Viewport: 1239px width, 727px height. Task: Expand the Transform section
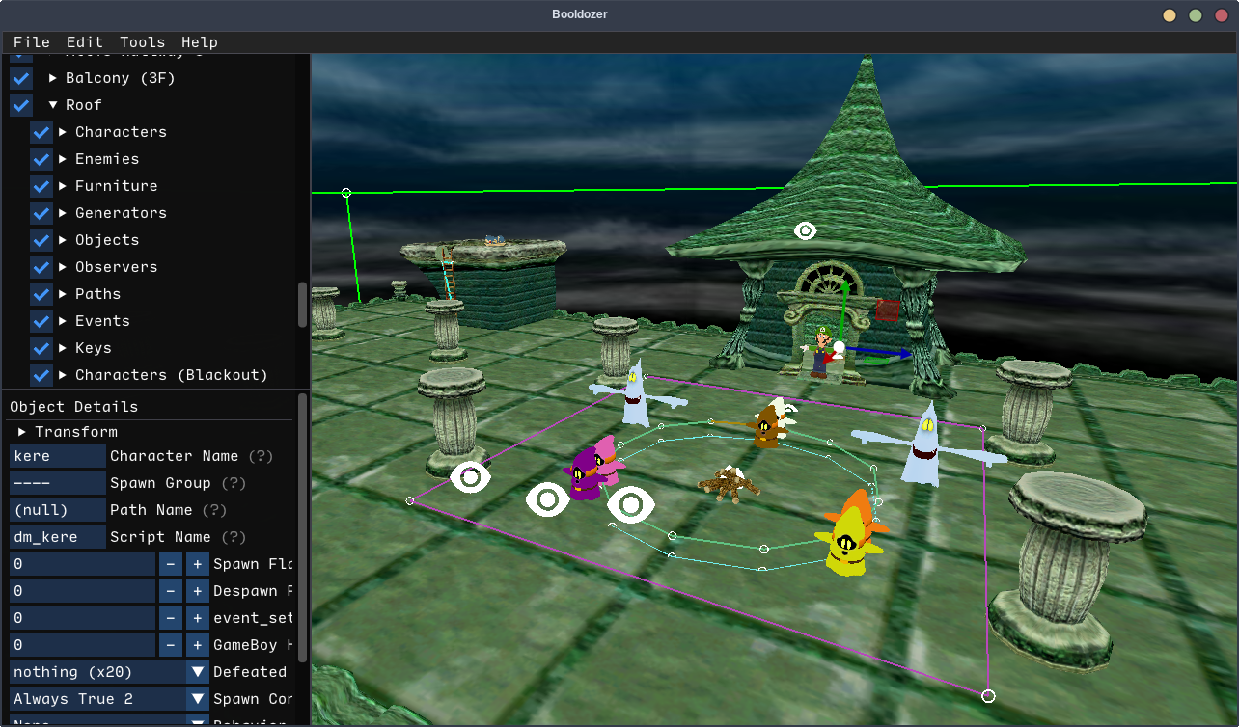(23, 432)
